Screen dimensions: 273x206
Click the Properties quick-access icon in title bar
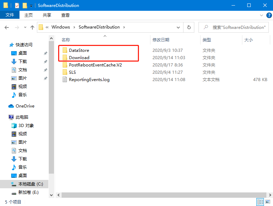(x=17, y=6)
